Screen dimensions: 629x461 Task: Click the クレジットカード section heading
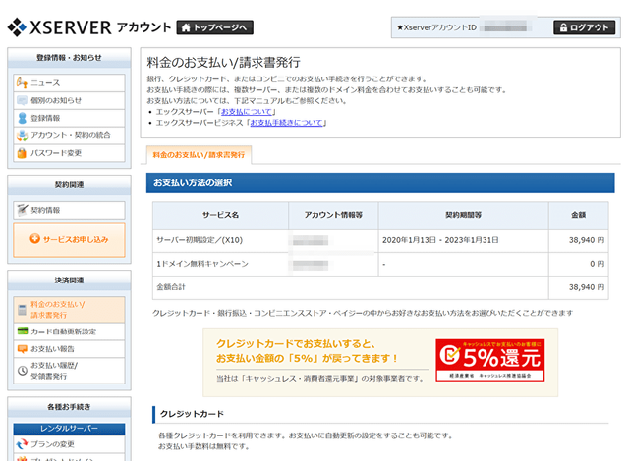(x=192, y=414)
